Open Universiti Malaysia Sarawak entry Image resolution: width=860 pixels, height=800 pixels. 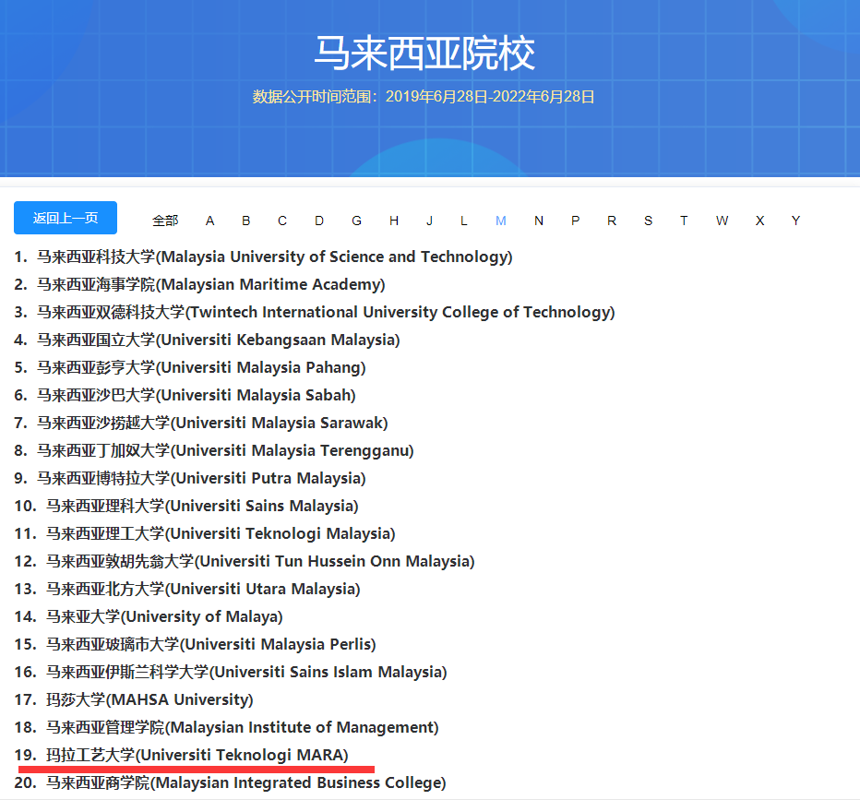coord(212,423)
